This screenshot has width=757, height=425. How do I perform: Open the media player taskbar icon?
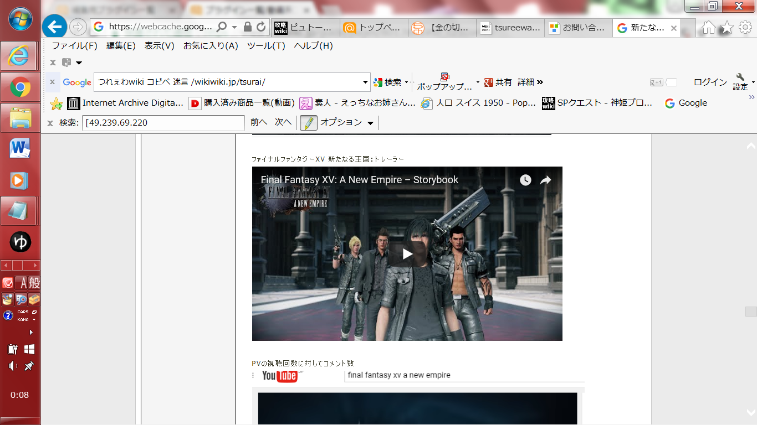point(21,180)
